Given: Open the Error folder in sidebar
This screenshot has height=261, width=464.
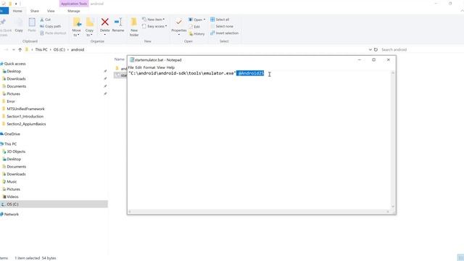Looking at the screenshot, I should pyautogui.click(x=11, y=101).
